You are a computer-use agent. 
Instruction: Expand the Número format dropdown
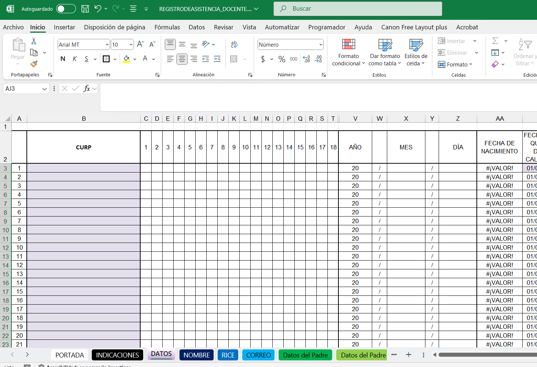(x=320, y=45)
